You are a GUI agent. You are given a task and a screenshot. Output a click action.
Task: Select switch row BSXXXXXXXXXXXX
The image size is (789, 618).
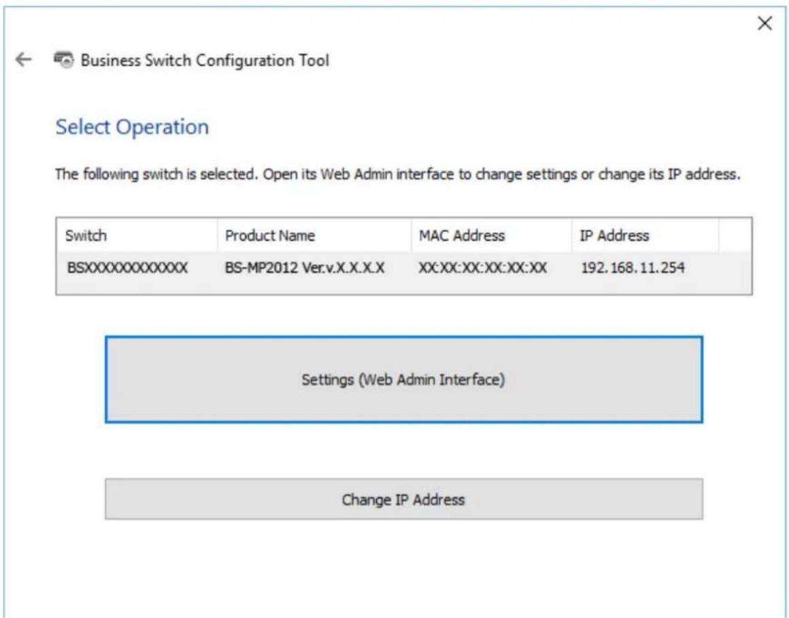point(404,268)
